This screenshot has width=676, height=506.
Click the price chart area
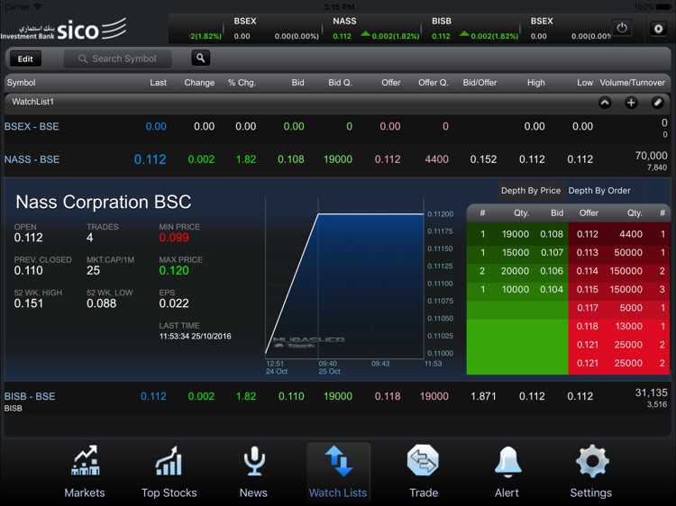click(x=344, y=278)
